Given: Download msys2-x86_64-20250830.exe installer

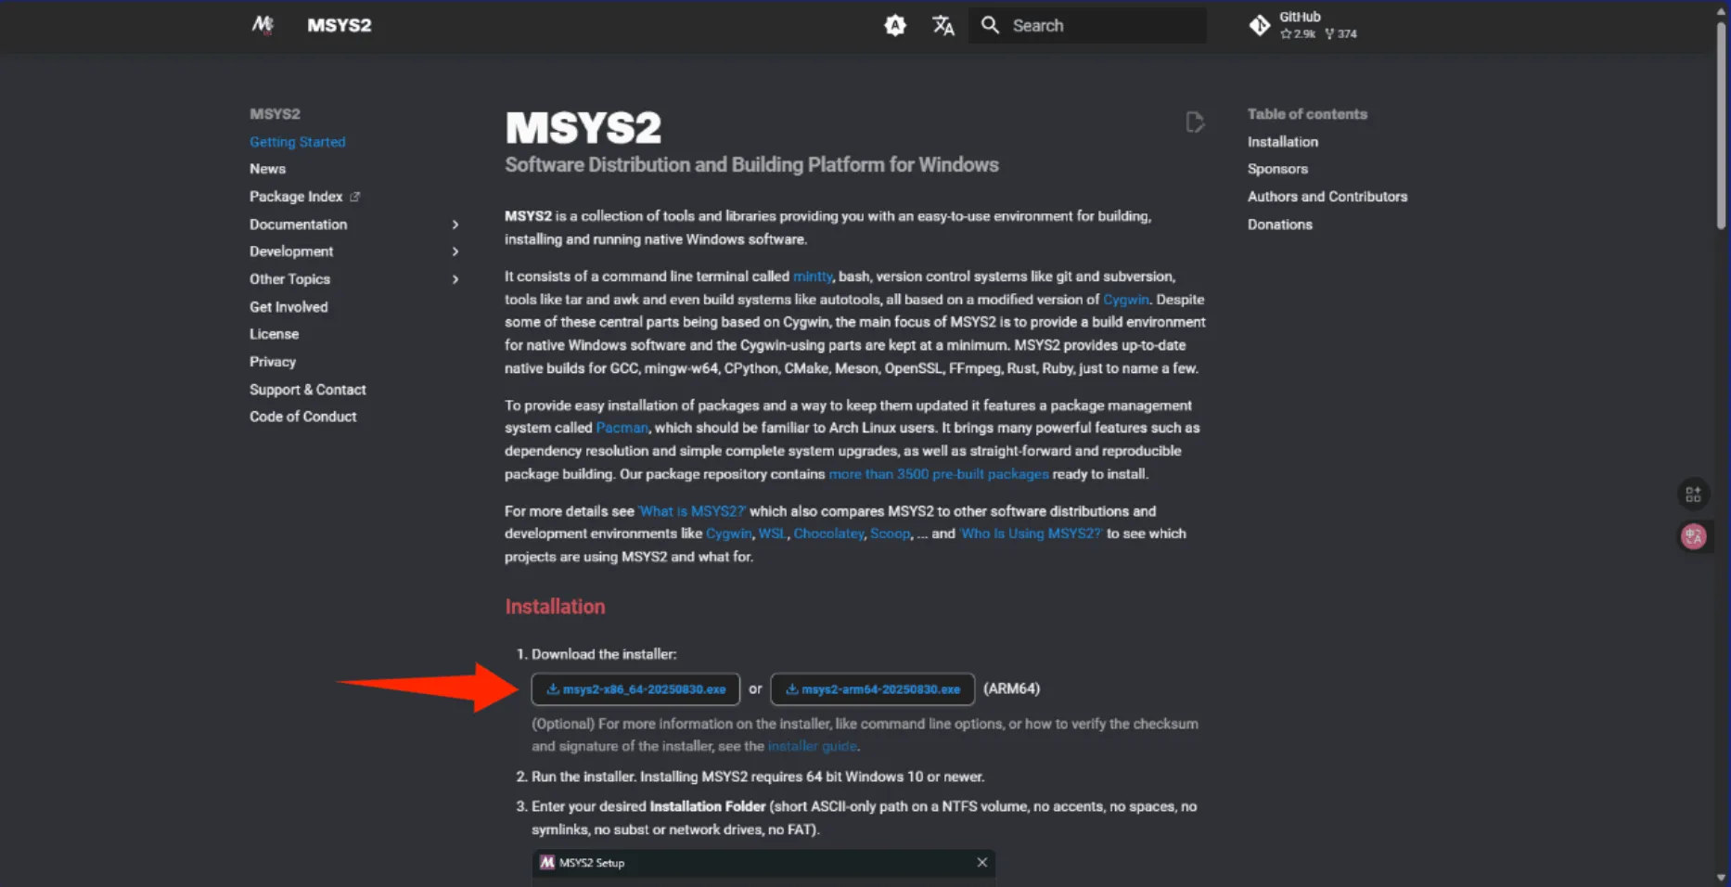Looking at the screenshot, I should point(635,689).
